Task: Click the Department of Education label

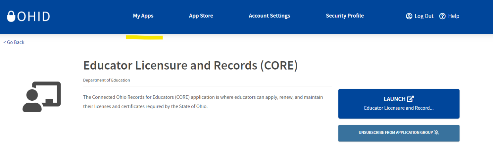Action: click(107, 80)
